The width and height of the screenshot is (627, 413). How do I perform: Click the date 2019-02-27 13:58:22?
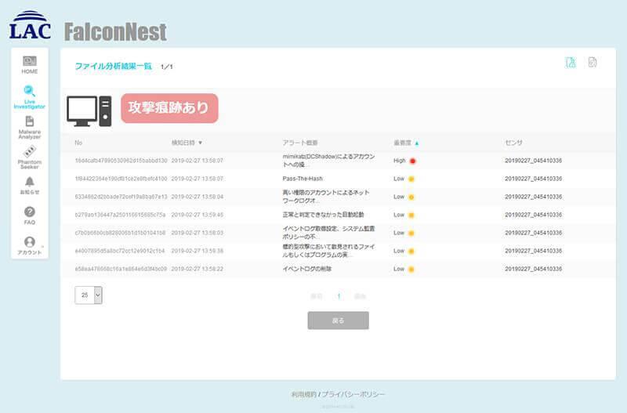pos(198,269)
